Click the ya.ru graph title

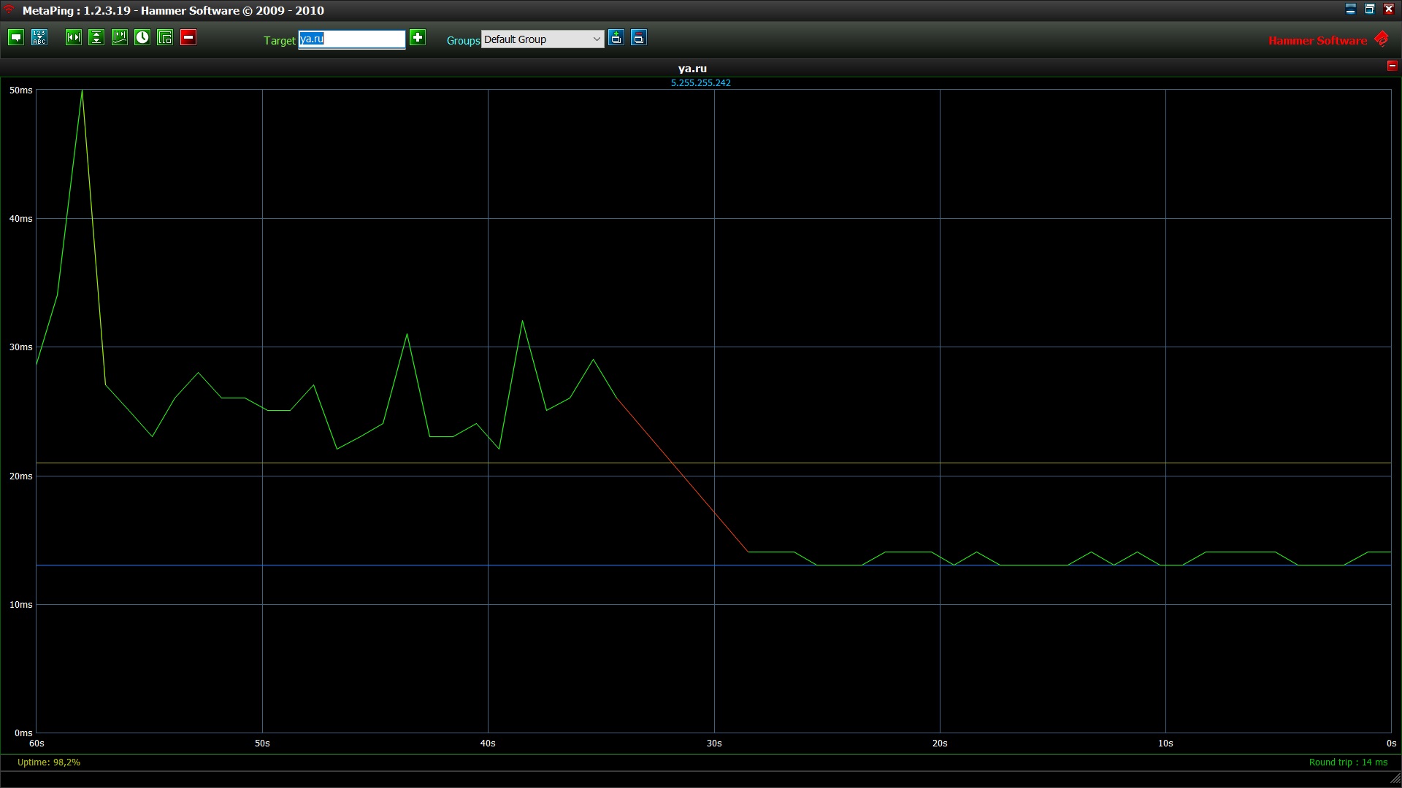pos(692,69)
